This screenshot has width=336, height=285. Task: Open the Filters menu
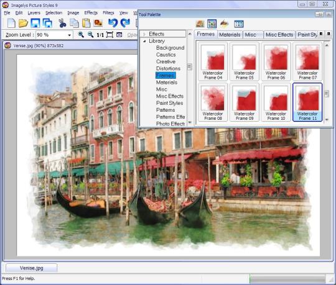pos(108,13)
